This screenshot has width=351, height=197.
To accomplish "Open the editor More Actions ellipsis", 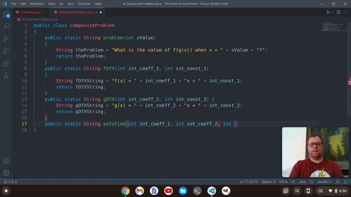I will tap(345, 12).
